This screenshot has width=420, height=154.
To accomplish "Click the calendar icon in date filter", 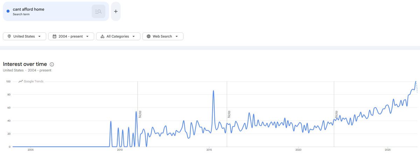I will (55, 36).
